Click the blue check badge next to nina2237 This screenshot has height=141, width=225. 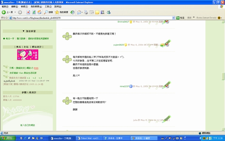(x=131, y=86)
